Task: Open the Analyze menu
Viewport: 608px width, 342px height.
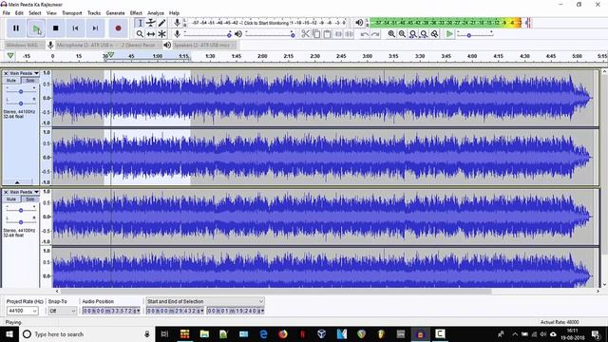Action: (156, 12)
